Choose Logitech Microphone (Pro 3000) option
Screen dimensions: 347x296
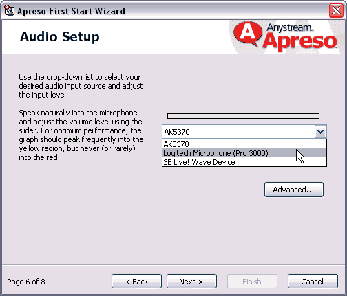pos(244,153)
